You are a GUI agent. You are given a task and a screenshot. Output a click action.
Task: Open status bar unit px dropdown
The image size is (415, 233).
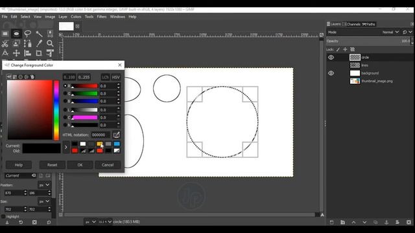(x=90, y=222)
